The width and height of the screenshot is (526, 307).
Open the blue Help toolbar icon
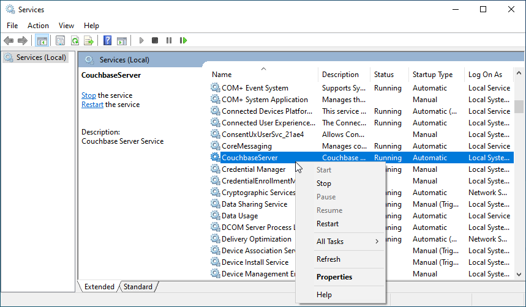(x=107, y=41)
